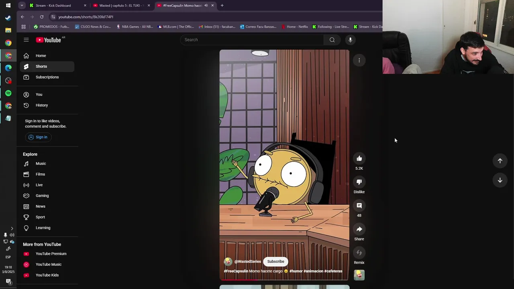514x289 pixels.
Task: Click the search magnifier button
Action: coord(332,40)
